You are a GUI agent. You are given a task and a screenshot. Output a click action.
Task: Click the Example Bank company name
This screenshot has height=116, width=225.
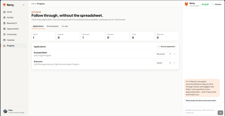click(40, 53)
